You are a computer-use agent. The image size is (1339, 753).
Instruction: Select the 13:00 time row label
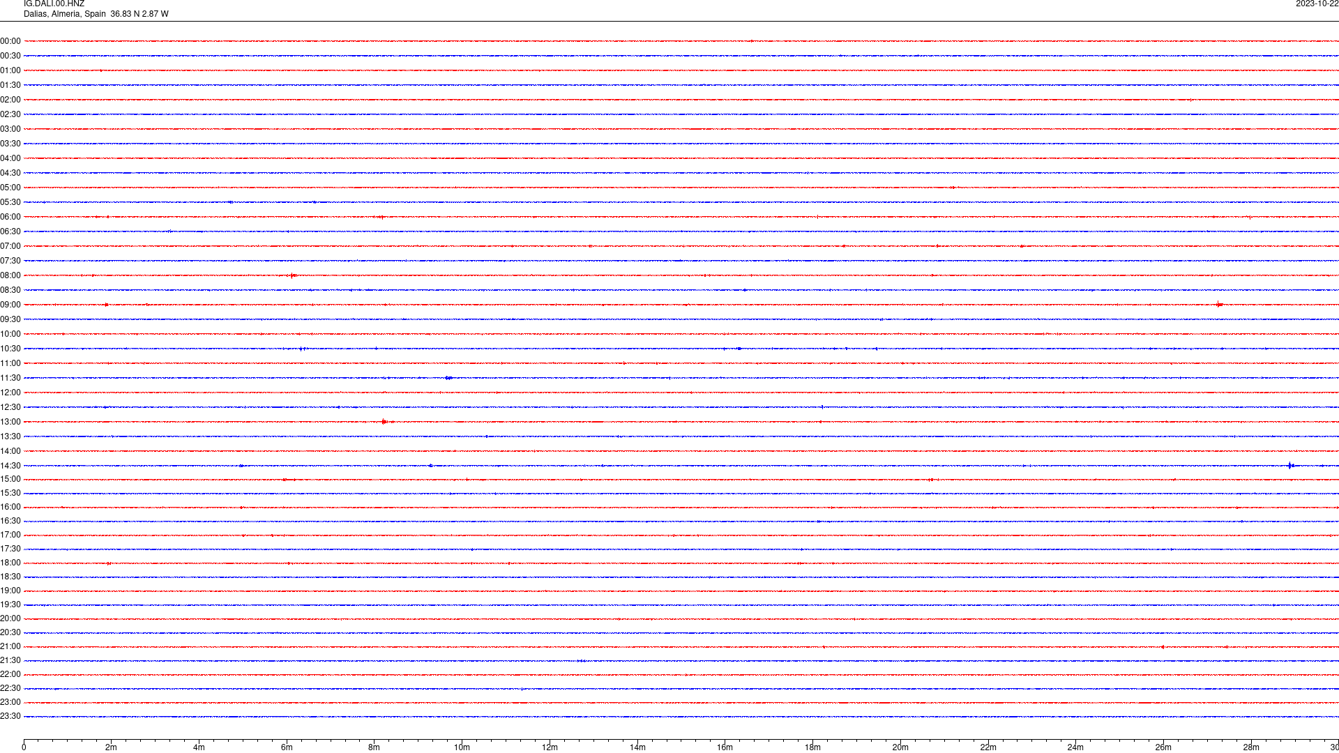click(x=10, y=422)
